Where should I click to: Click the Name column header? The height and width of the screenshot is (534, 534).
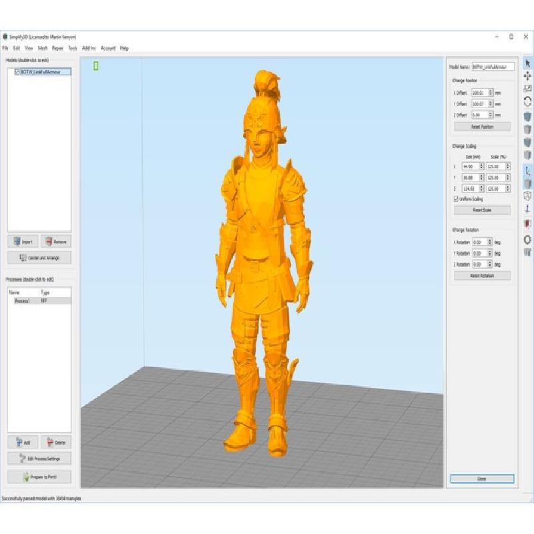point(14,292)
